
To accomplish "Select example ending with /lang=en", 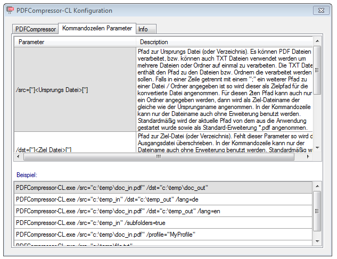I will point(163,211).
